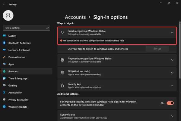The width and height of the screenshot is (181, 121).
Task: Click the user profile avatar picture
Action: 9,16
